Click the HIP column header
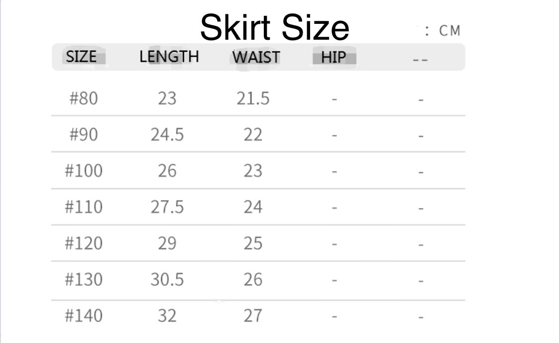559x343 pixels. click(x=333, y=57)
